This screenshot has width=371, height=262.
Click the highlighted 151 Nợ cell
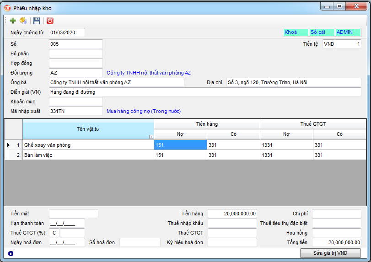click(180, 145)
